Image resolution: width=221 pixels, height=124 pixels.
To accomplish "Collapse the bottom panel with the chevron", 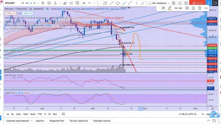I will point(208,121).
